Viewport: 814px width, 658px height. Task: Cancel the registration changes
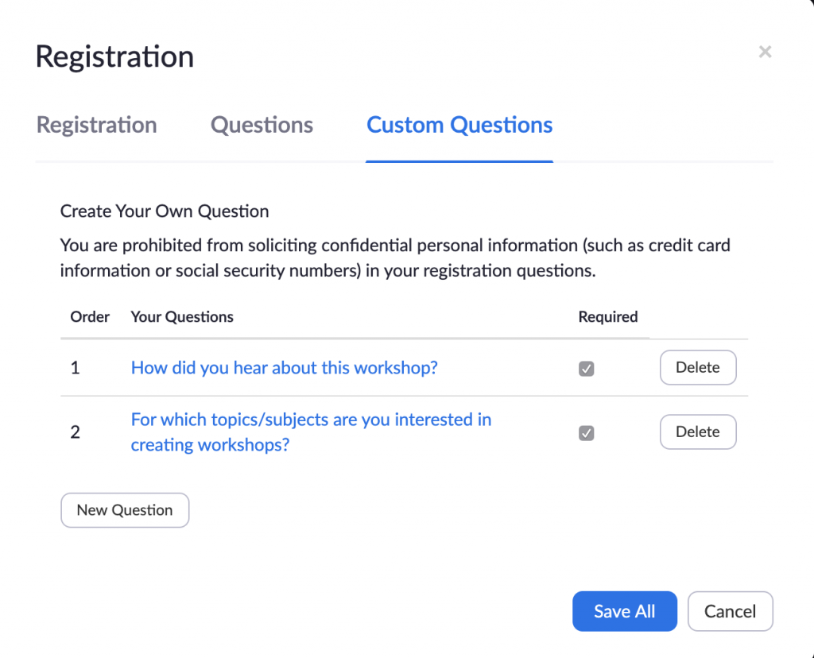[730, 611]
